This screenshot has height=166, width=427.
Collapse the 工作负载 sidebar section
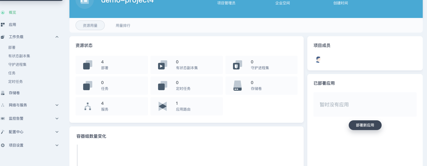(x=57, y=37)
